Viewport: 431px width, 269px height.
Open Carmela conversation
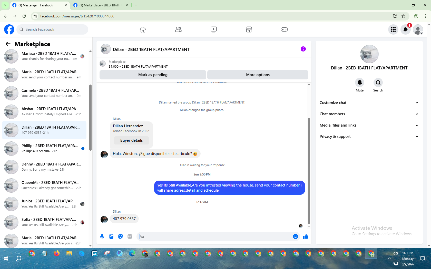coord(44,93)
